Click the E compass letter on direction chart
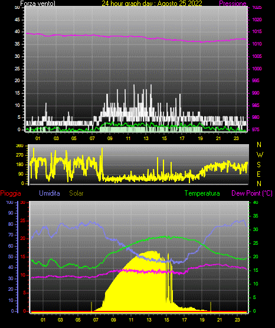The height and width of the screenshot is (328, 275). pyautogui.click(x=258, y=174)
